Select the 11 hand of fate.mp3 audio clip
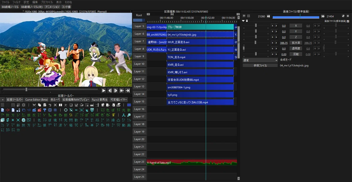The image size is (352, 182). [x=192, y=162]
